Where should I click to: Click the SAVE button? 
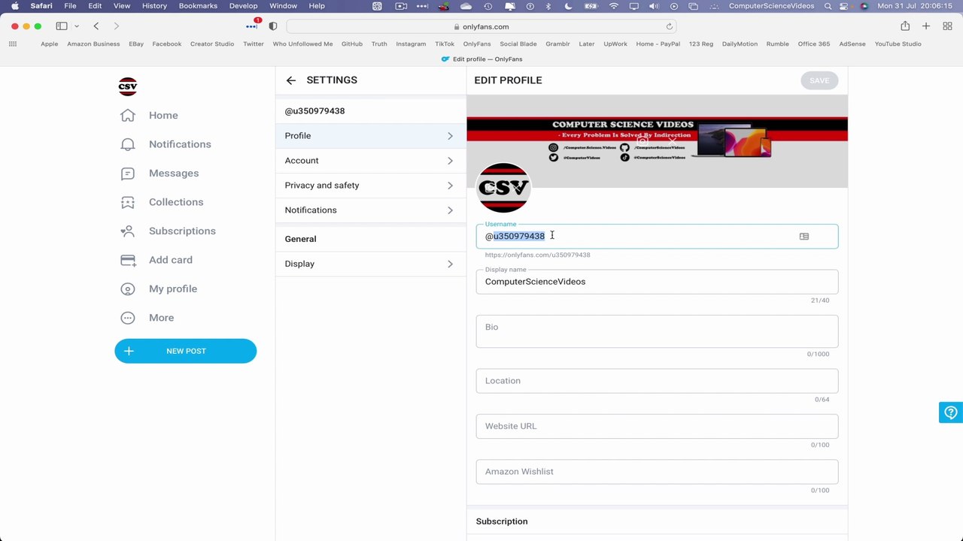[819, 80]
